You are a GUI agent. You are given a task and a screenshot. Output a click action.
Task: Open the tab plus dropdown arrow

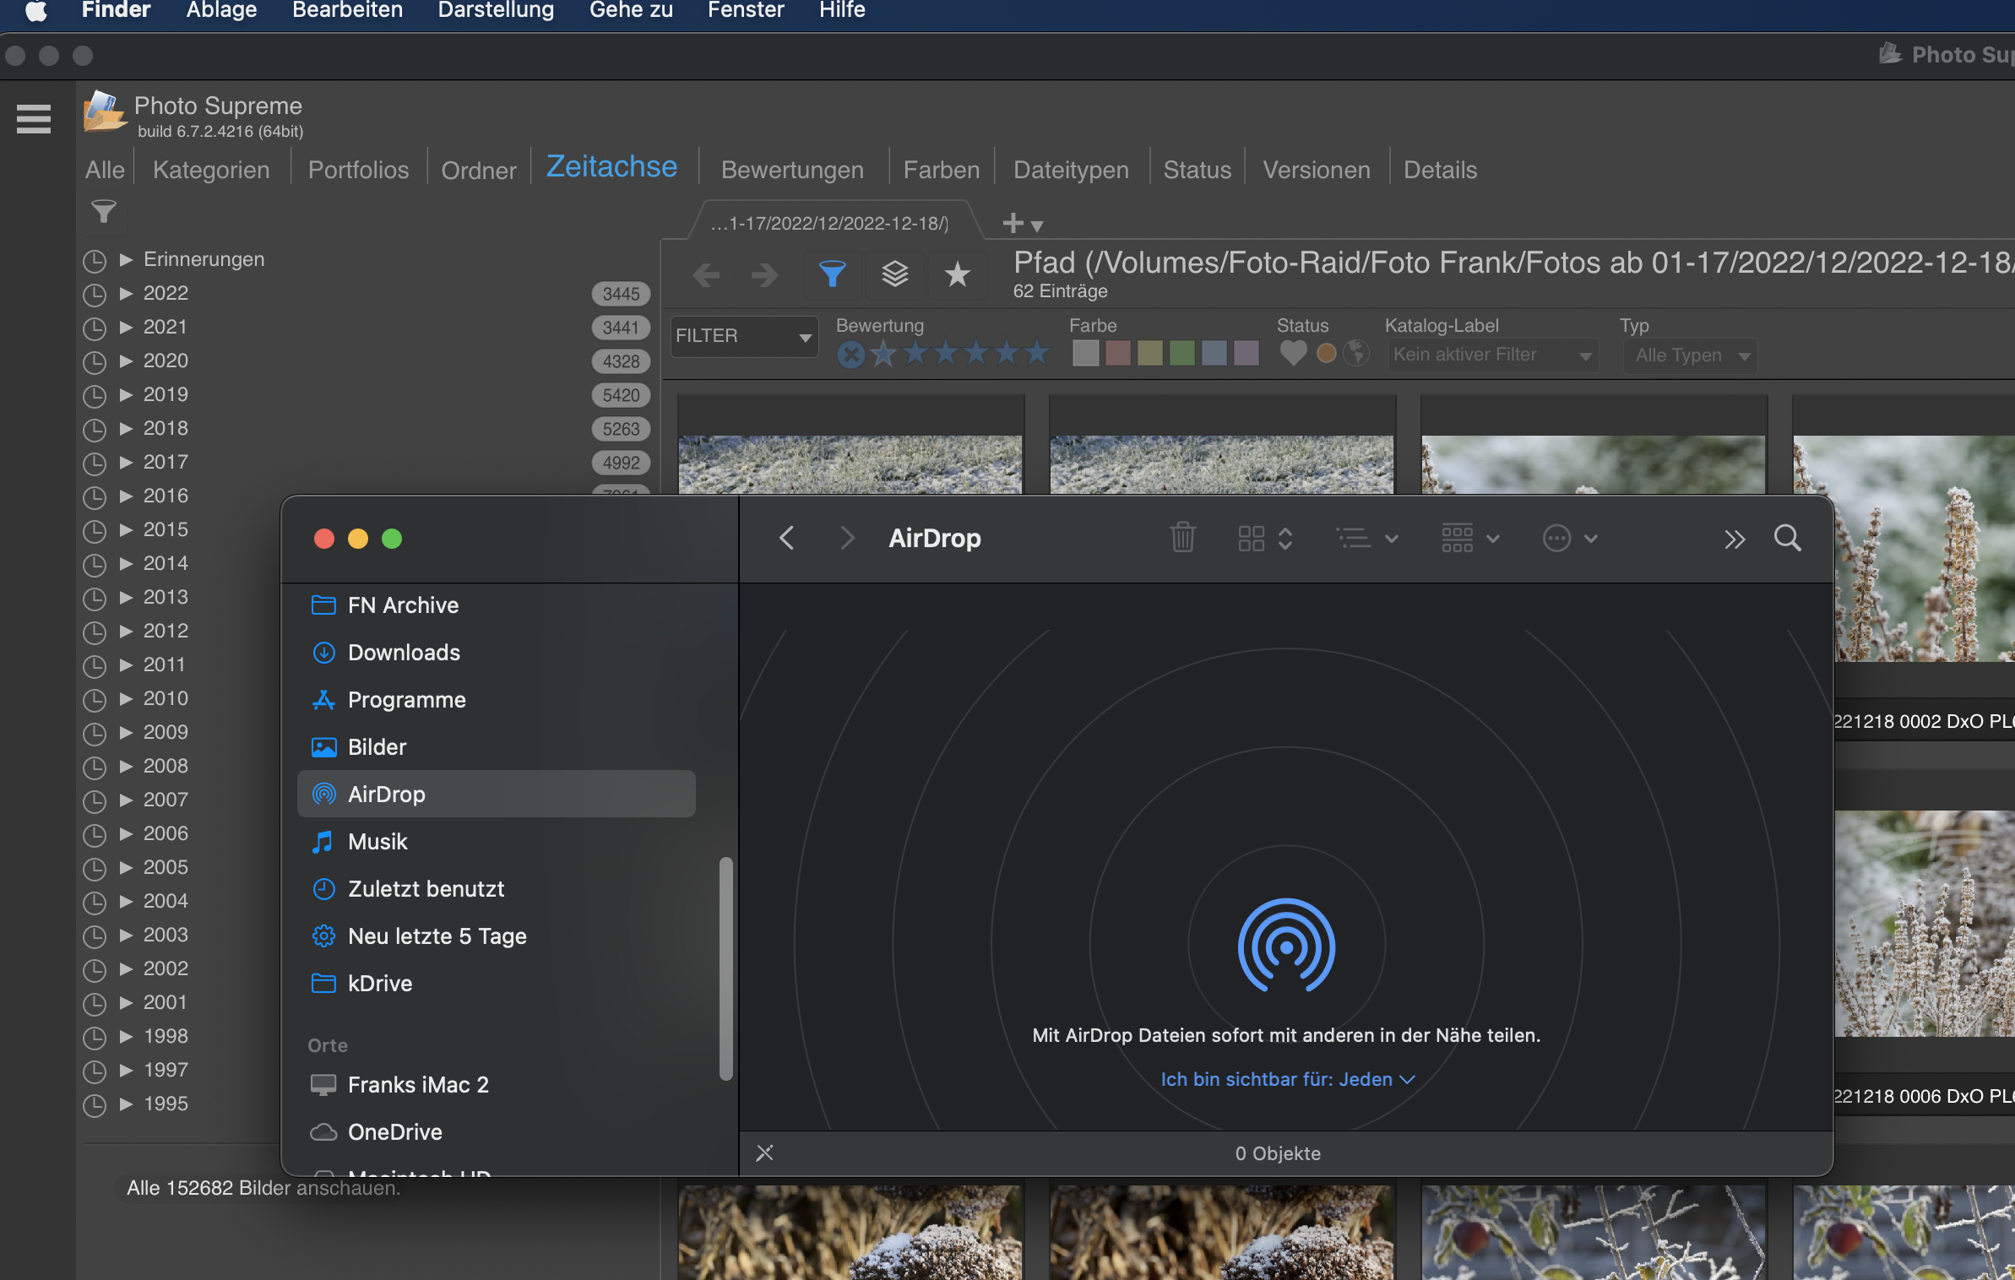1037,226
